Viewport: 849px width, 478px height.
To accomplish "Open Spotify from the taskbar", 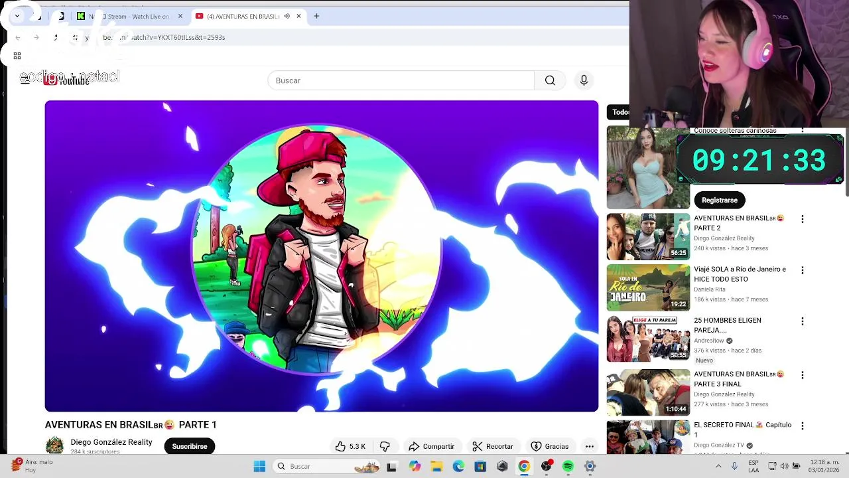I will (568, 466).
